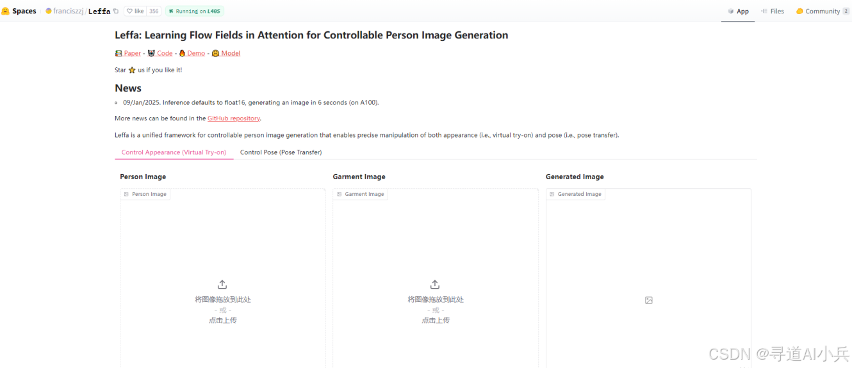Open the Code link
The width and height of the screenshot is (852, 368).
160,53
